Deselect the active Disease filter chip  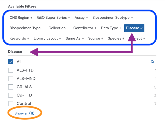tap(134, 28)
